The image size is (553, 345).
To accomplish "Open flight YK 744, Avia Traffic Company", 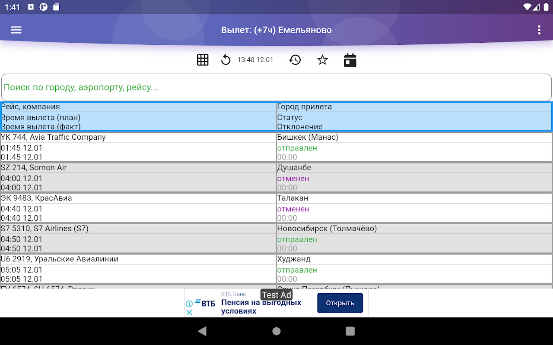I will (53, 137).
